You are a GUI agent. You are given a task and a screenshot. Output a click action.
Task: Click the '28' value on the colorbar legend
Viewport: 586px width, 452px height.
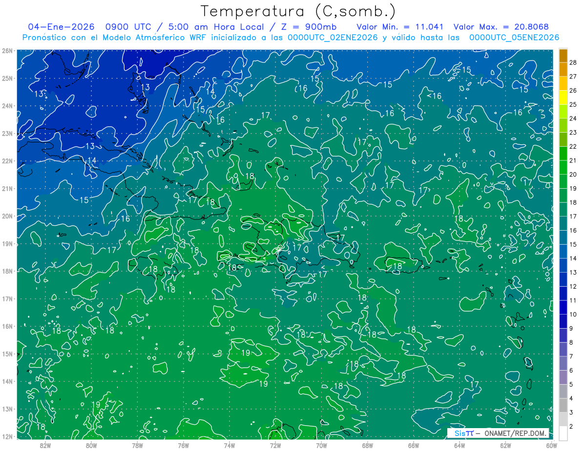(x=573, y=62)
